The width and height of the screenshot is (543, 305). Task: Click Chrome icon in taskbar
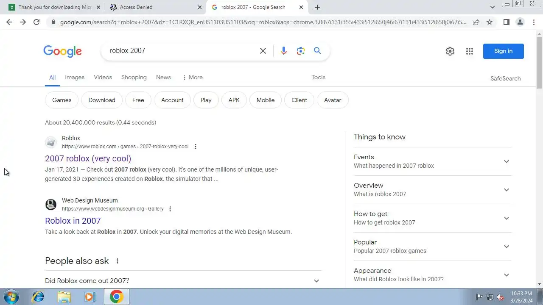(x=116, y=297)
